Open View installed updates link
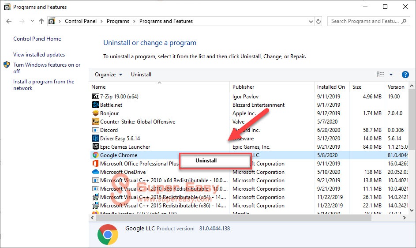This screenshot has height=248, width=416. [39, 55]
